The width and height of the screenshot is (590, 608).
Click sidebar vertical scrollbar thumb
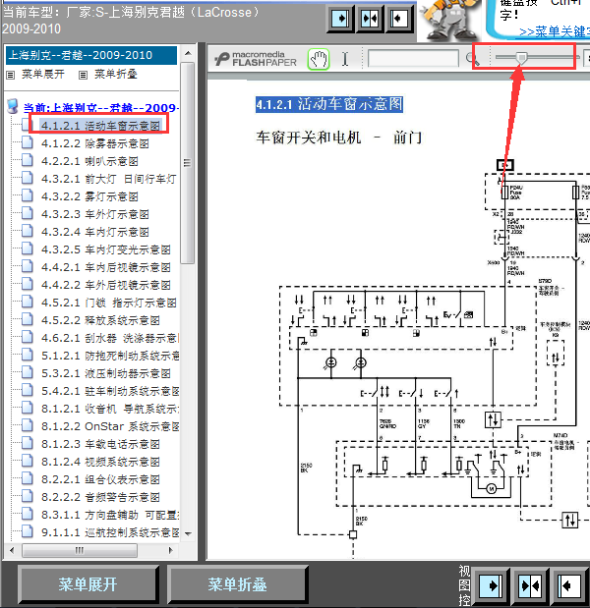[188, 163]
